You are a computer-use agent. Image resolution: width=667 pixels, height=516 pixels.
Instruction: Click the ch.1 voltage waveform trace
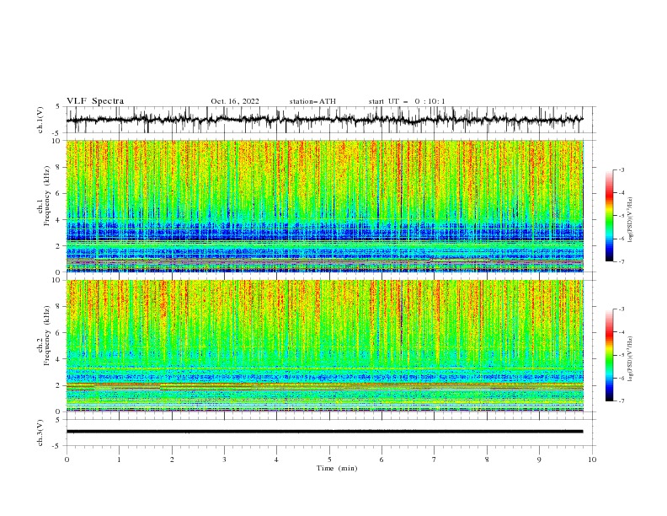pyautogui.click(x=324, y=120)
